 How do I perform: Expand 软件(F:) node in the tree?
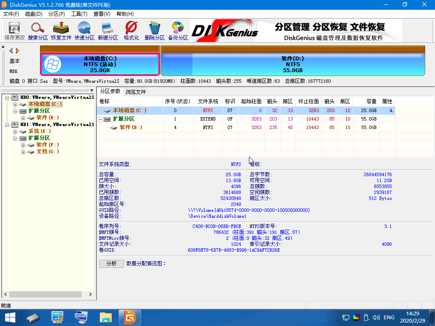(23, 145)
